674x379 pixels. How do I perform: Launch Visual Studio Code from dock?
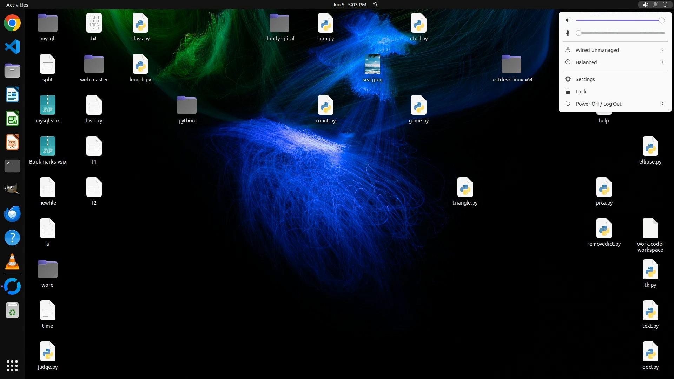[x=12, y=47]
